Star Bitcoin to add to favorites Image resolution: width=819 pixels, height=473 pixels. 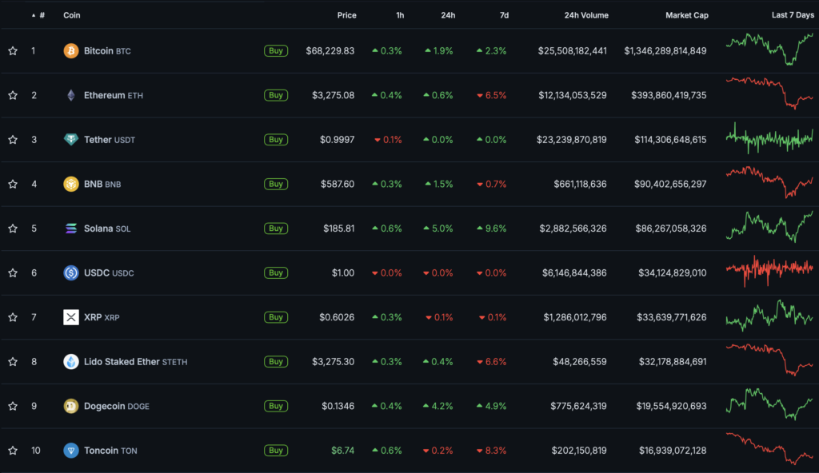click(13, 51)
